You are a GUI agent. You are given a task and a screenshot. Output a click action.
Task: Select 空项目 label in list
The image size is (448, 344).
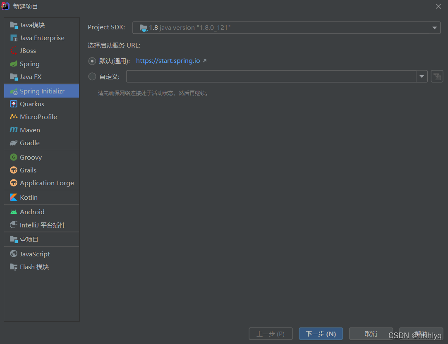coord(29,239)
